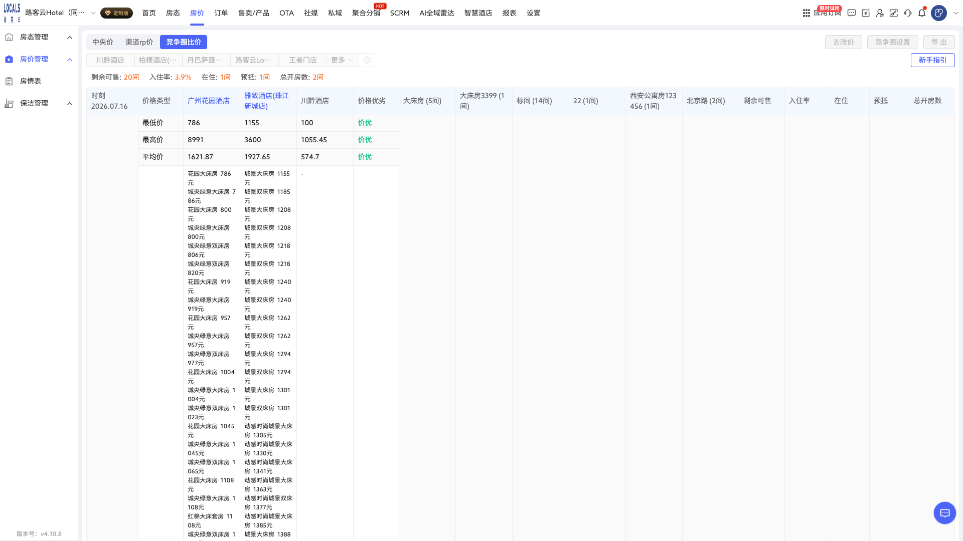Select the 丹巴萨聂 hotel tab

click(x=207, y=60)
